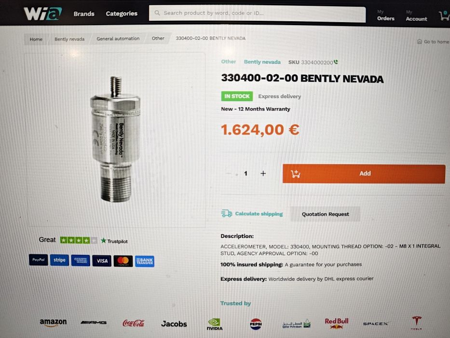This screenshot has width=450, height=338.
Task: Open the shopping cart icon
Action: coord(444,15)
